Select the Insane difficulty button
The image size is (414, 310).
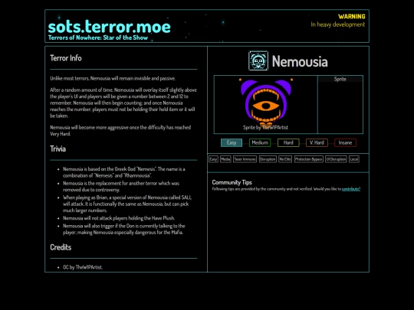pyautogui.click(x=345, y=142)
